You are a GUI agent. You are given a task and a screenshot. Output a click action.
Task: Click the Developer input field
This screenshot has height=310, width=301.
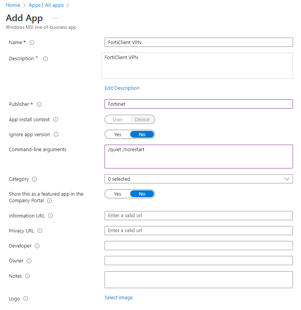[x=199, y=246]
